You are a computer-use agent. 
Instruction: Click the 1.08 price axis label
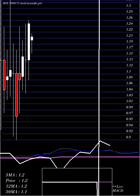(x=129, y=77)
